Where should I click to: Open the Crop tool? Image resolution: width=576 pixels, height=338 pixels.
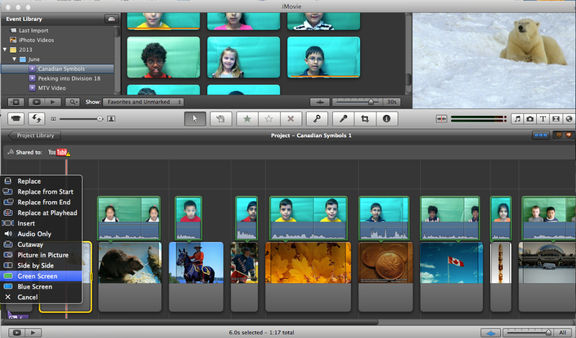tap(365, 119)
